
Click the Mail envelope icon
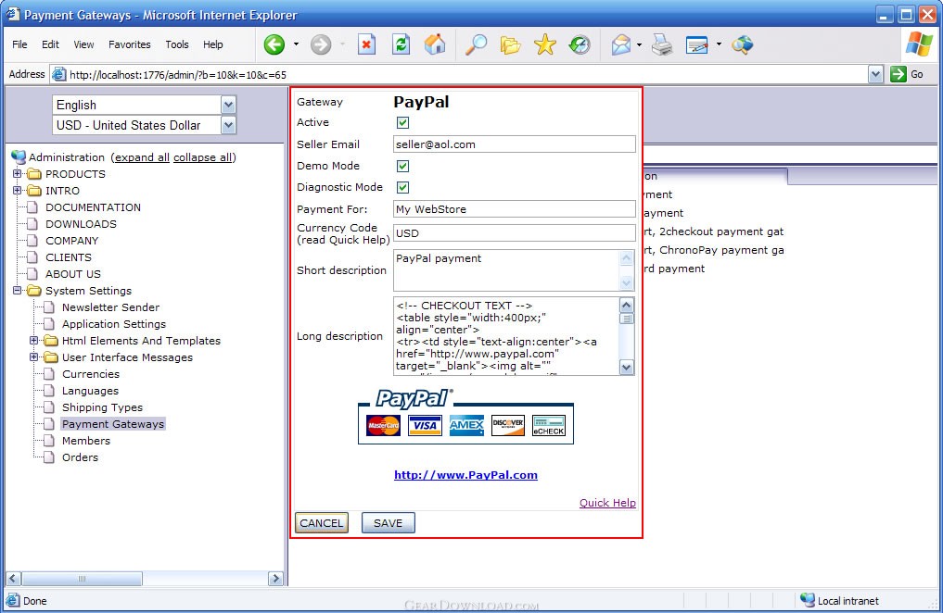620,45
